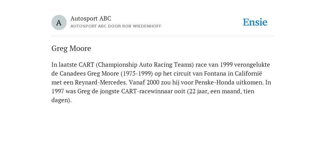Click the word 'Penske-Honda' in the text
The height and width of the screenshot is (162, 325).
[215, 83]
